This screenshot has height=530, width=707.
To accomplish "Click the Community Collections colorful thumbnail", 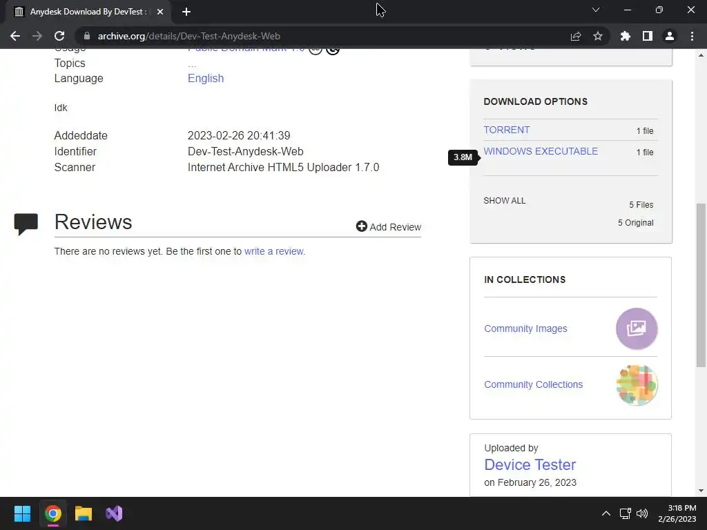I will point(637,385).
